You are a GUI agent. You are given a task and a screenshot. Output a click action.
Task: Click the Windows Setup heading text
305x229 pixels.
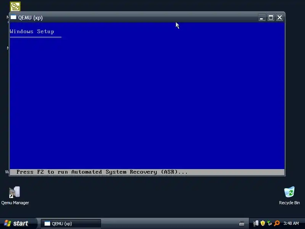[32, 31]
